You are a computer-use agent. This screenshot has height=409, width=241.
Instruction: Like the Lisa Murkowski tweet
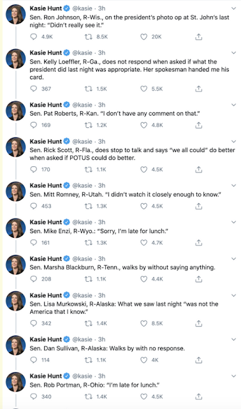point(143,323)
